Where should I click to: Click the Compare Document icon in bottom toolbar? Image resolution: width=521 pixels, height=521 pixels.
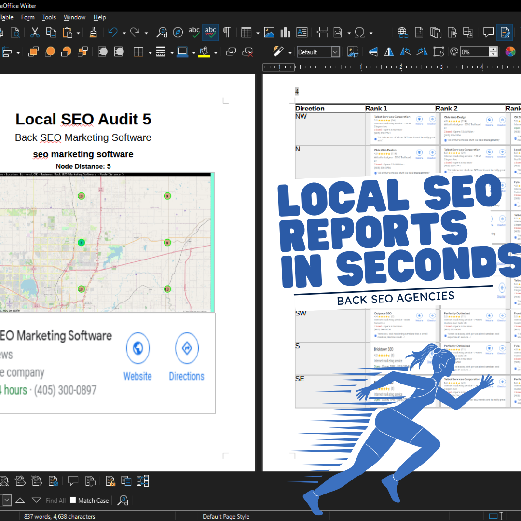tap(126, 481)
